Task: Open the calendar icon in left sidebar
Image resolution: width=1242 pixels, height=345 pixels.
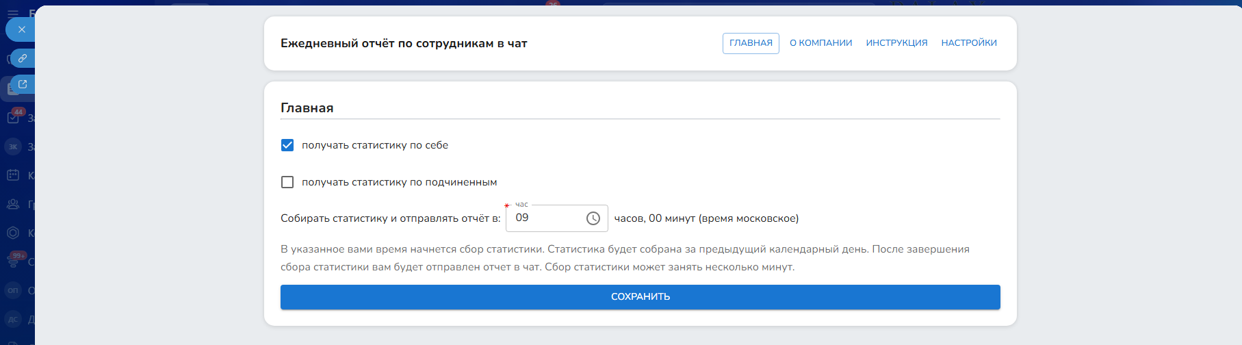Action: (x=13, y=175)
